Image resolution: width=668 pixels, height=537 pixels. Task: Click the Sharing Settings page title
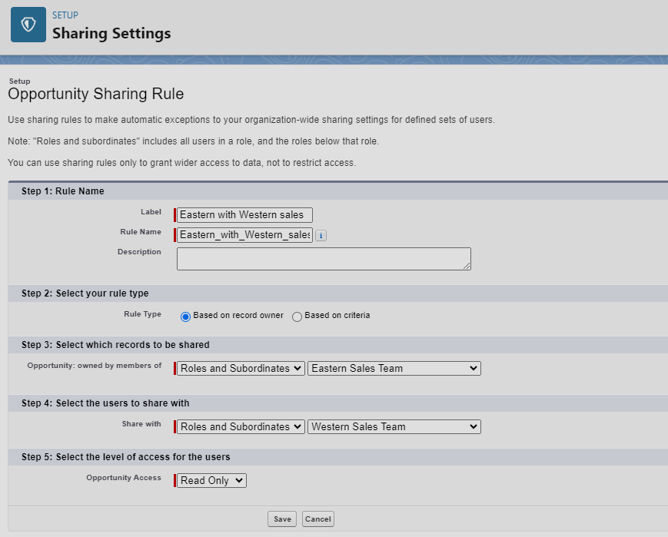pyautogui.click(x=111, y=33)
